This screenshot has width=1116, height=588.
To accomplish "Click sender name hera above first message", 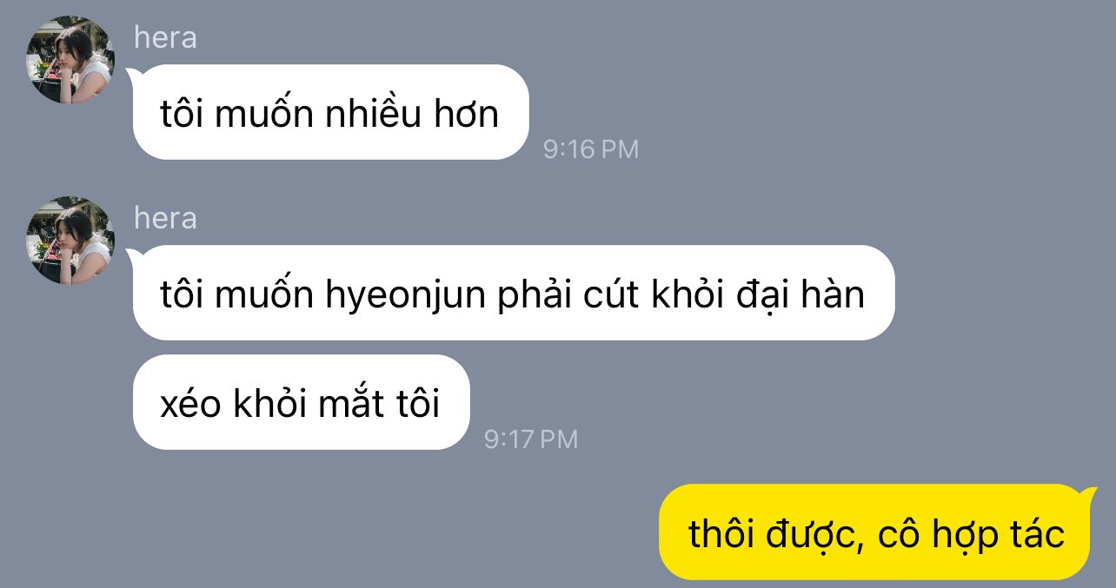I will (165, 37).
